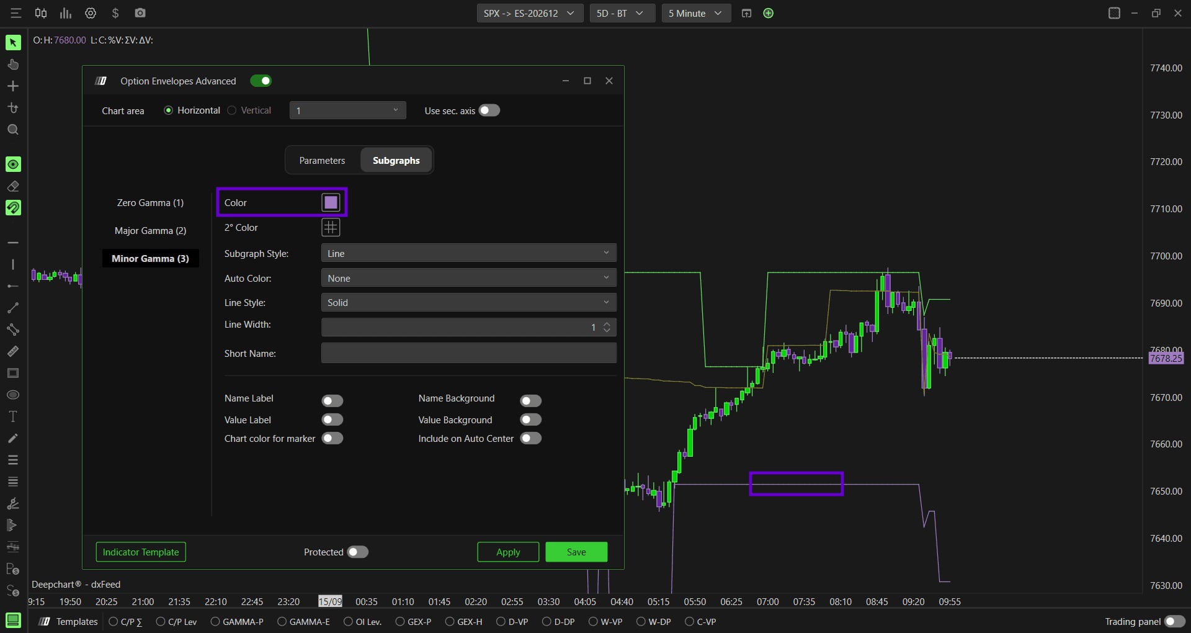Viewport: 1191px width, 633px height.
Task: Toggle Use sec. axis switch
Action: click(x=489, y=110)
